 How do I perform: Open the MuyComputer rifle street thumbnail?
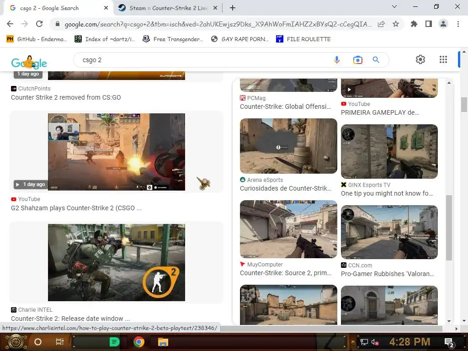pyautogui.click(x=288, y=229)
